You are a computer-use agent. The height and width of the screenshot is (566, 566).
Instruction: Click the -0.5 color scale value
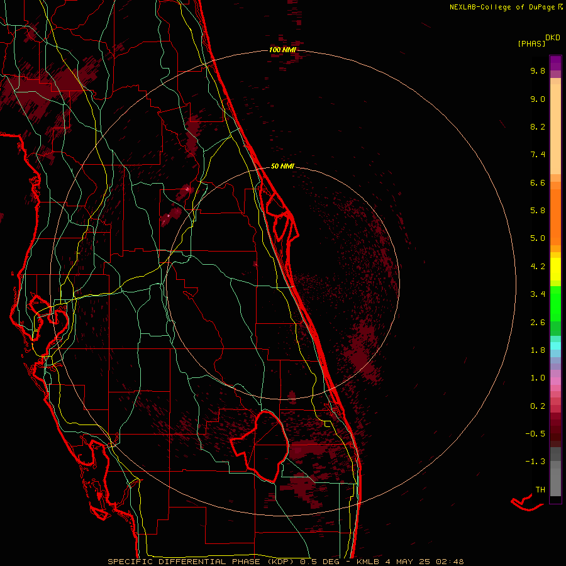click(x=535, y=434)
